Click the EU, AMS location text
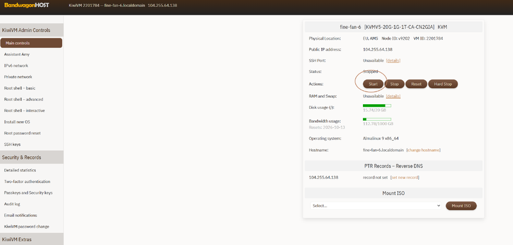The image size is (513, 245). tap(371, 38)
